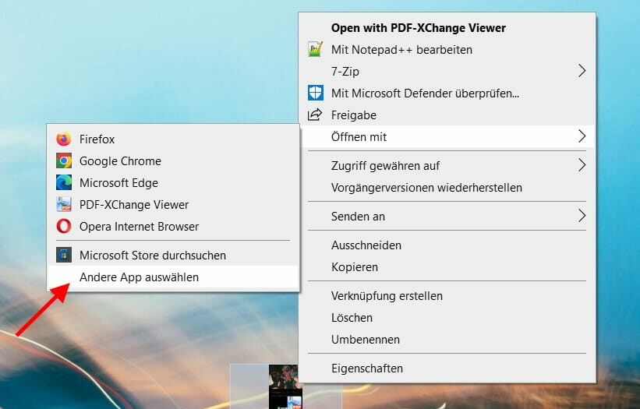Choose Kopieren from context menu
Image resolution: width=640 pixels, height=409 pixels.
(447, 267)
